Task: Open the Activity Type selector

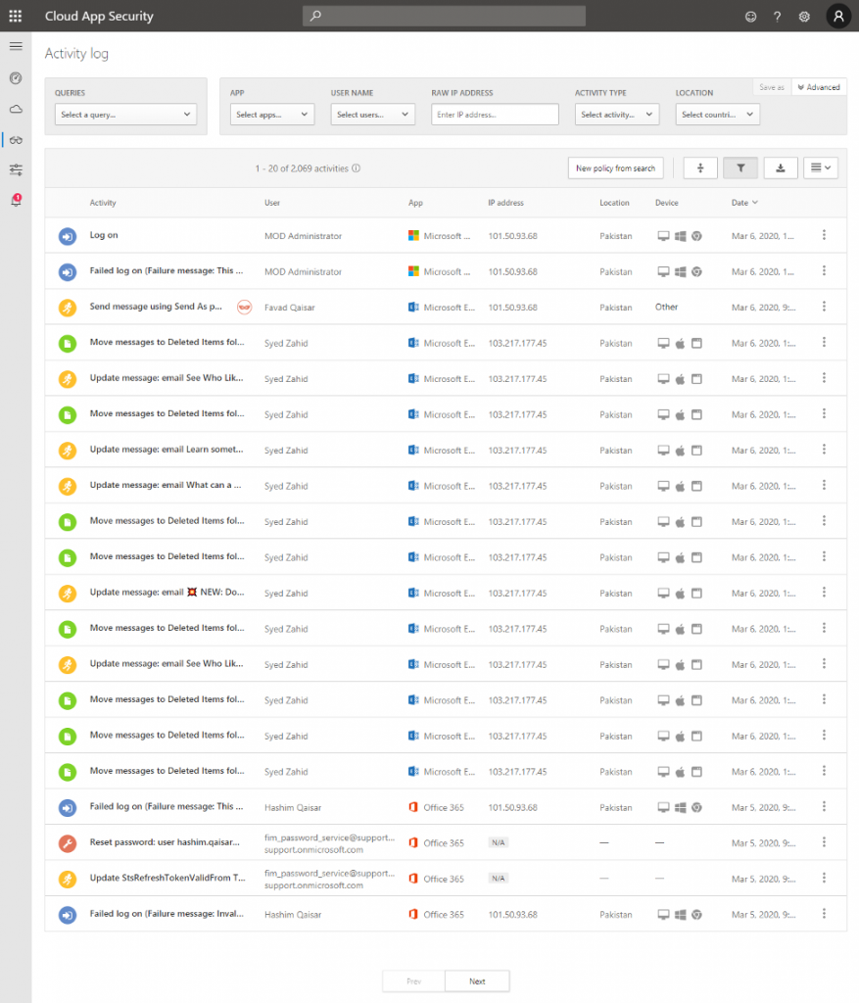Action: click(615, 114)
